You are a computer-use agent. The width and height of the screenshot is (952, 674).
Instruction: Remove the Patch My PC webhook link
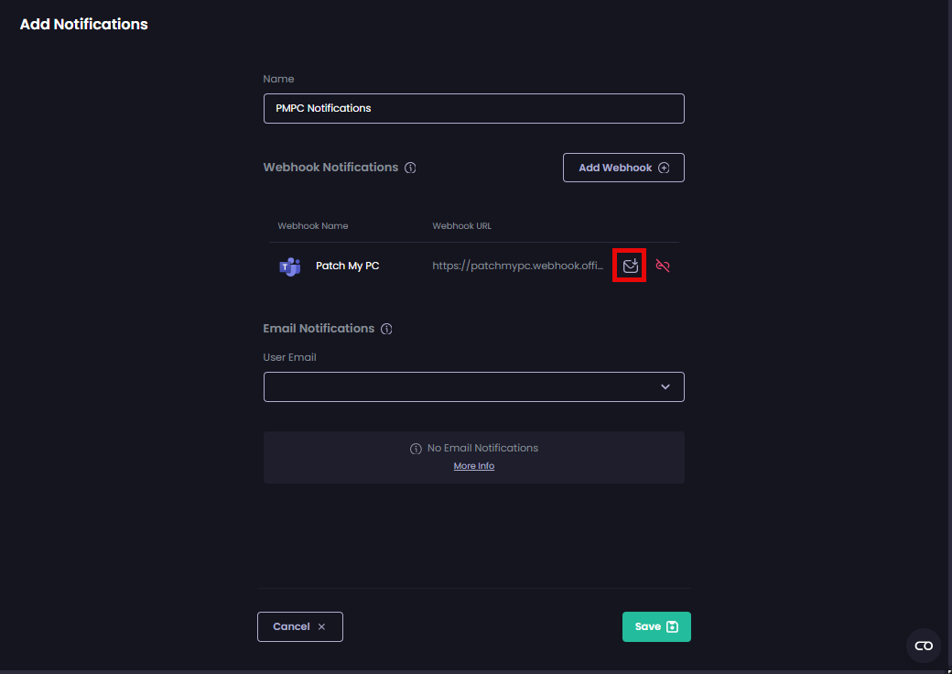[x=663, y=266]
